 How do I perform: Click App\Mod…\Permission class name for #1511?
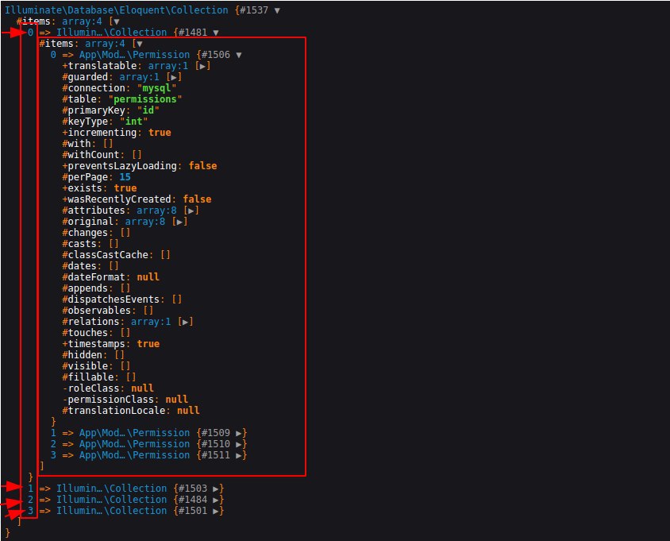click(x=134, y=455)
